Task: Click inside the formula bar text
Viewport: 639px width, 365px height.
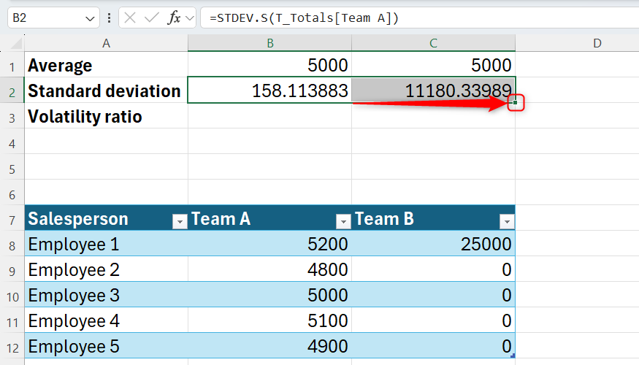Action: [365, 18]
